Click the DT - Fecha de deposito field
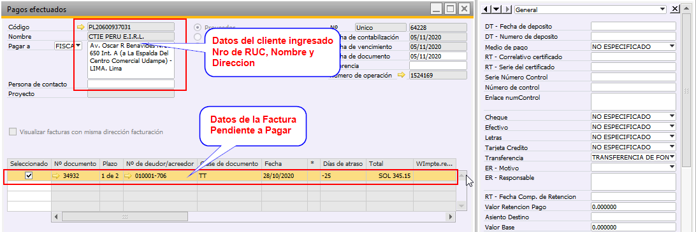The width and height of the screenshot is (696, 232). click(634, 26)
